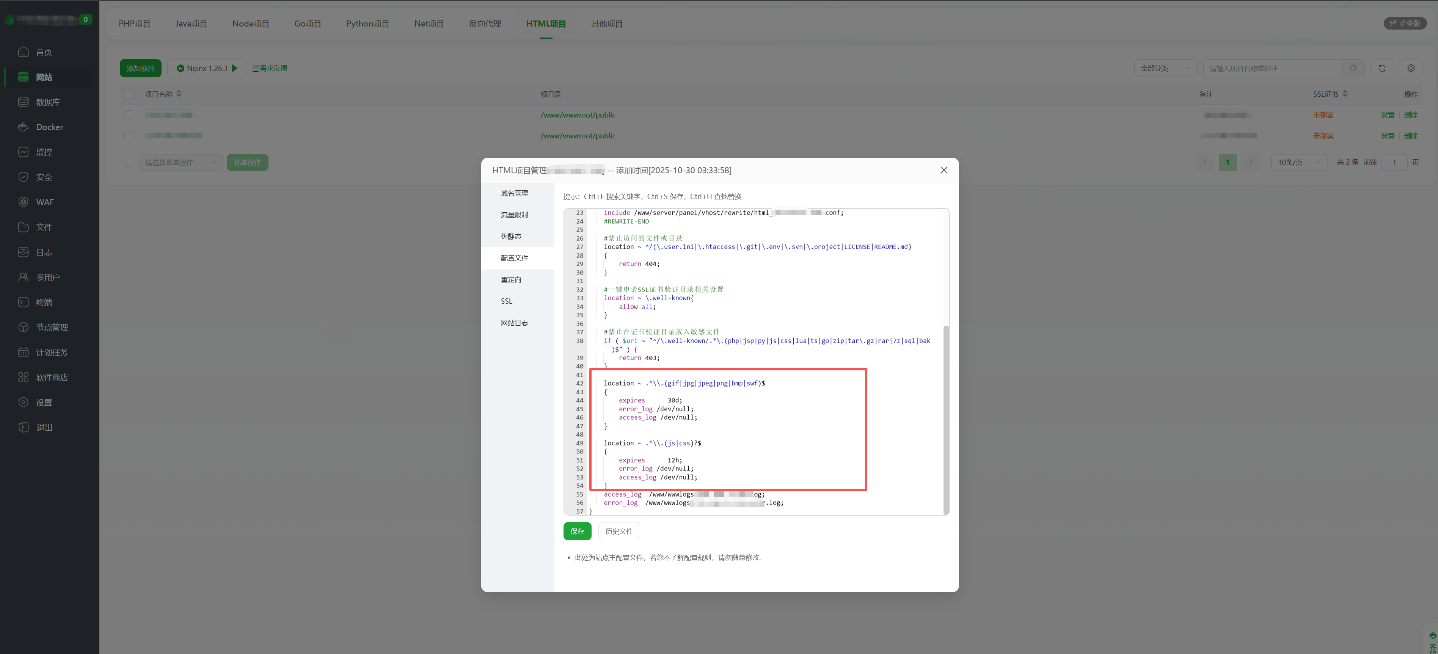Screen dimensions: 1438x654
Task: Click the refresh list icon button
Action: 1381,68
